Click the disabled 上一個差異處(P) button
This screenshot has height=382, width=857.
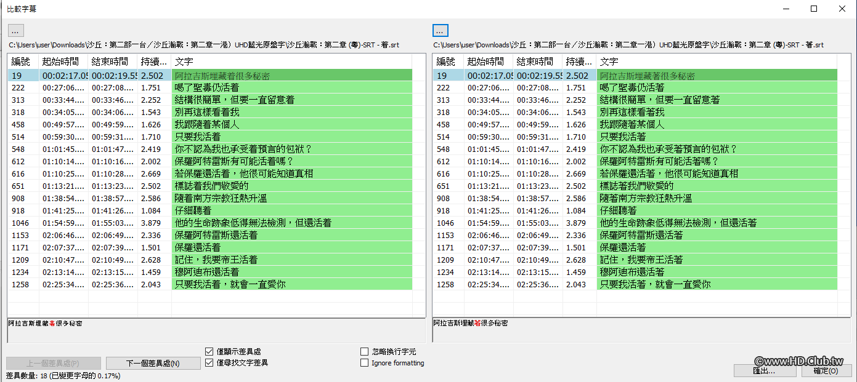[53, 362]
